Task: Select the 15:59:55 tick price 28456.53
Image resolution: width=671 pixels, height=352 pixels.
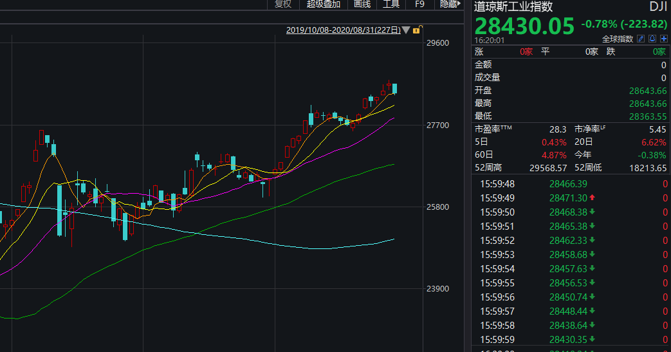Action: tap(568, 283)
